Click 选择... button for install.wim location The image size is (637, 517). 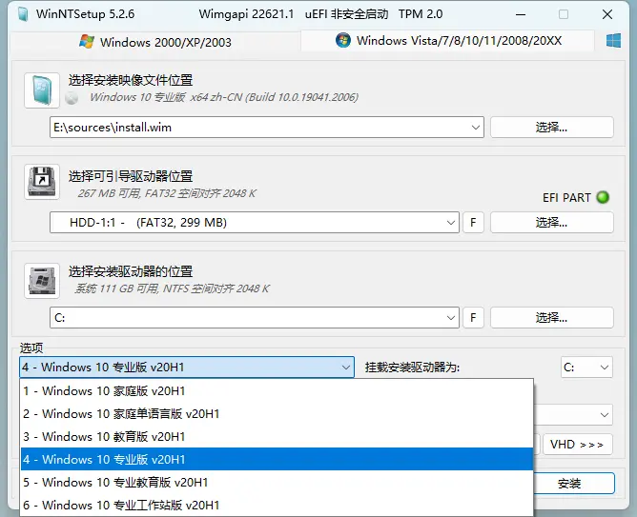(552, 128)
